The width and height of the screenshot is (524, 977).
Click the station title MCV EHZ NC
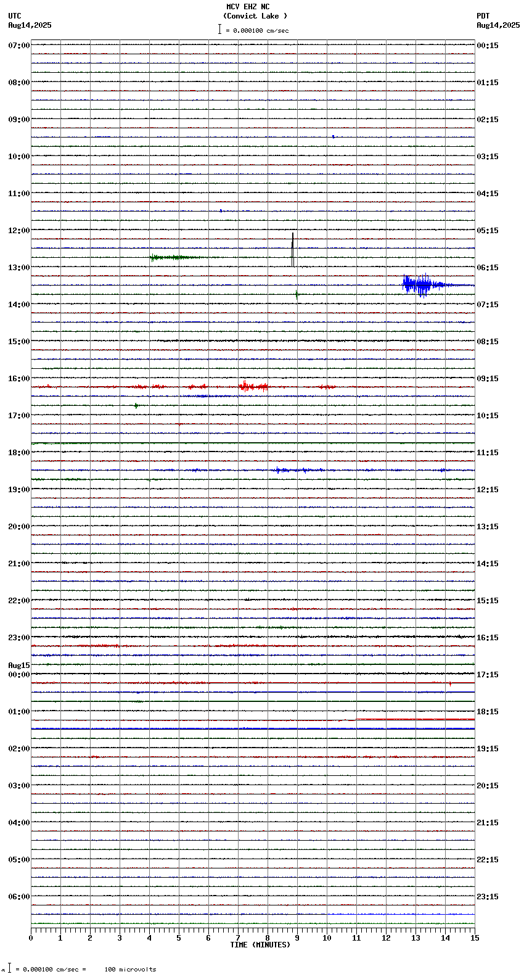tap(248, 7)
